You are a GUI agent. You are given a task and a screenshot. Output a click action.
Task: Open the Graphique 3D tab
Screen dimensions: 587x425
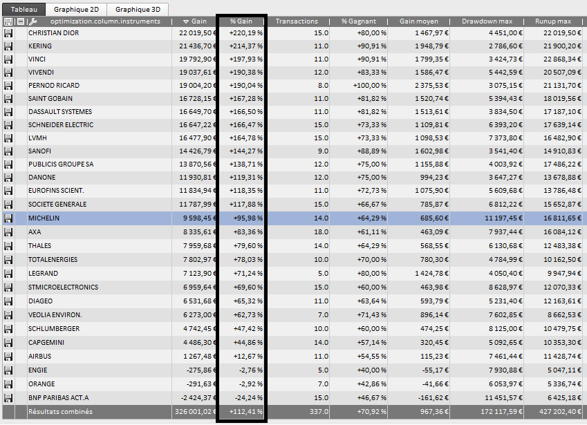(138, 10)
